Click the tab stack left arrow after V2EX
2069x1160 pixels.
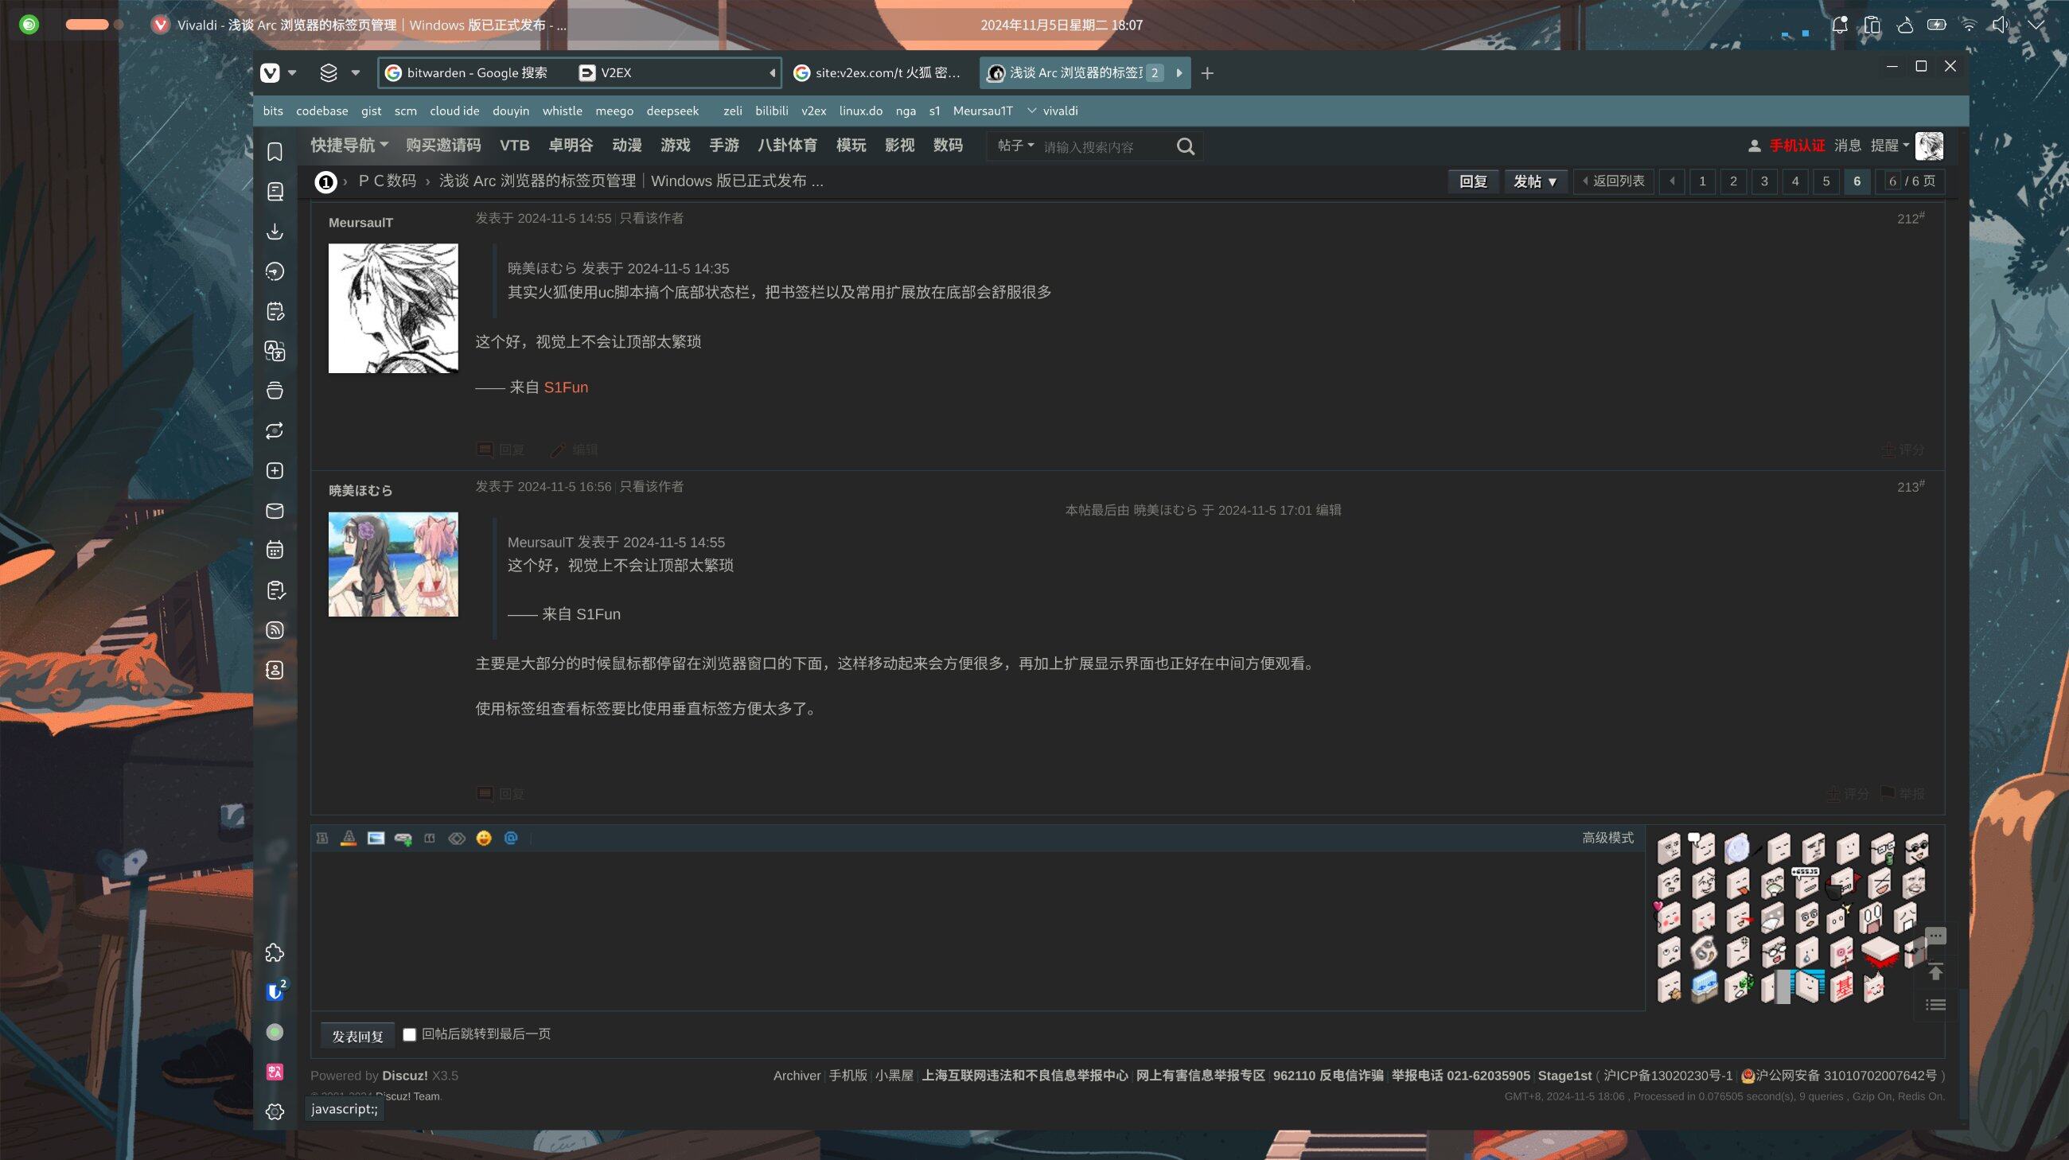click(x=772, y=73)
